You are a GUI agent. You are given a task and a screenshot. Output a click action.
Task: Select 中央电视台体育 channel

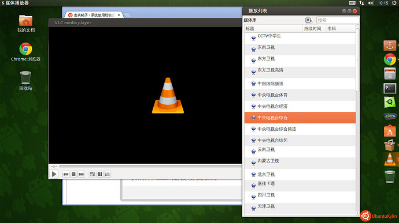(300, 95)
